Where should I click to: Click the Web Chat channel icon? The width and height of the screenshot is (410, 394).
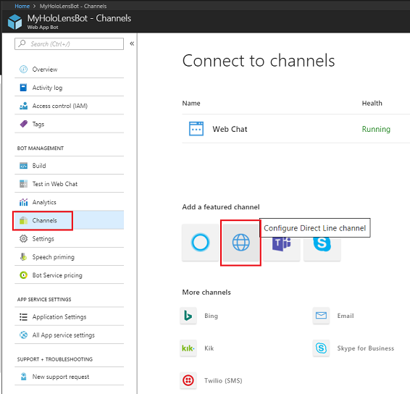(196, 129)
